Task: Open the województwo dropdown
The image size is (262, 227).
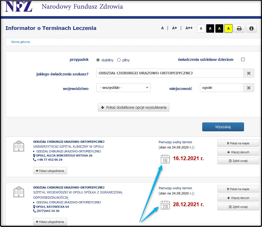Action: point(123,88)
